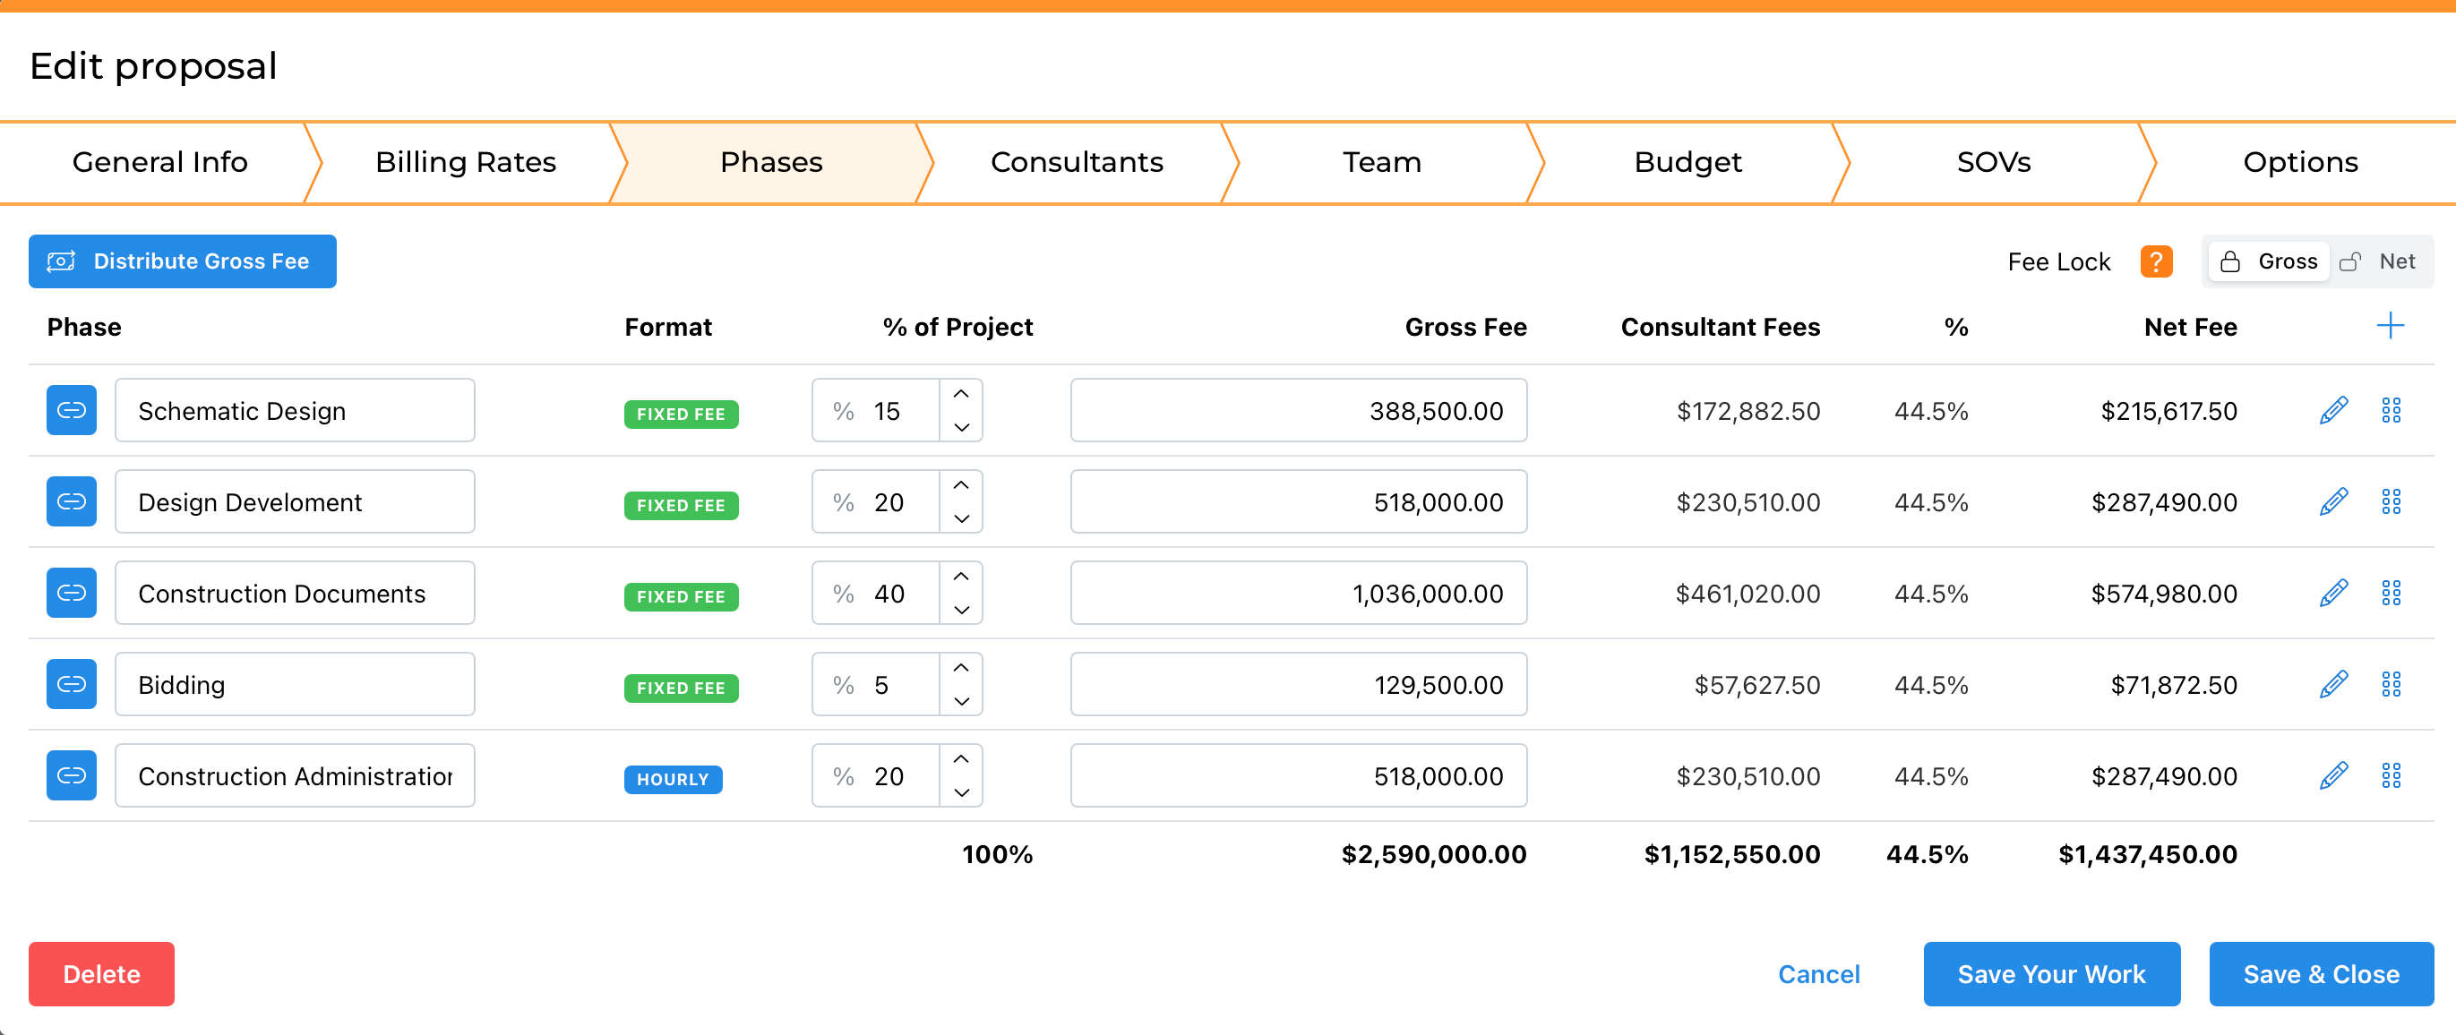Edit Schematic Design phase with pencil icon

click(2333, 411)
